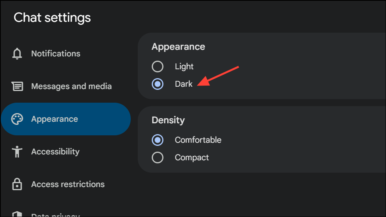
Task: Click the Data privacy shield icon
Action: pyautogui.click(x=17, y=214)
